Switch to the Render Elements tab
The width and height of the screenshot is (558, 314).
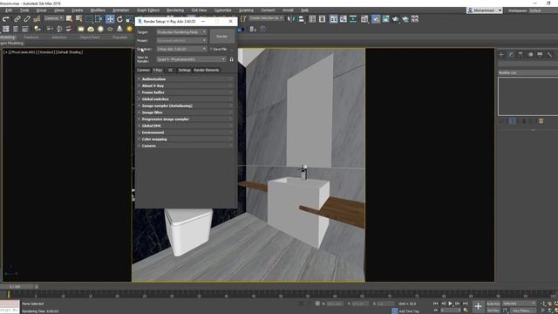pos(207,70)
